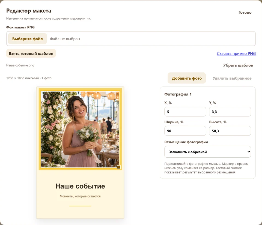Click the Моменты, которые остаются subtitle

tap(80, 196)
